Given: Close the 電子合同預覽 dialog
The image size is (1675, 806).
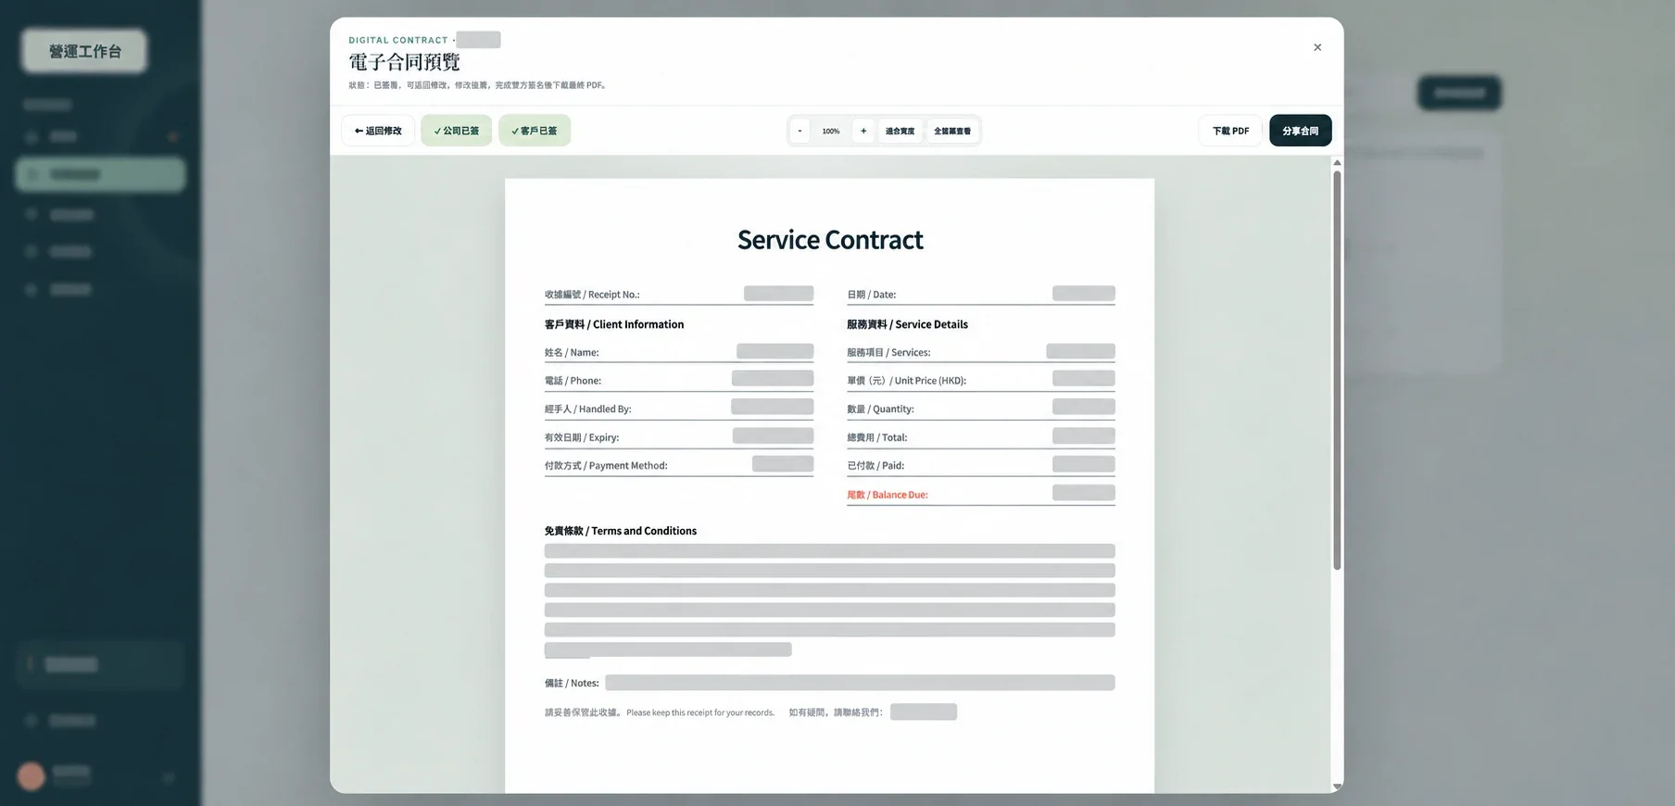Looking at the screenshot, I should pyautogui.click(x=1317, y=47).
